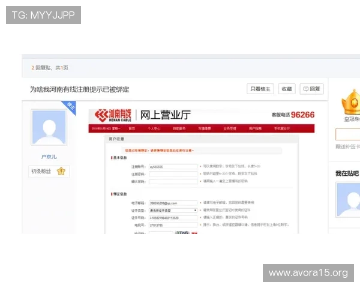360x288 pixels.
Task: Click the 收藏 button
Action: [287, 89]
